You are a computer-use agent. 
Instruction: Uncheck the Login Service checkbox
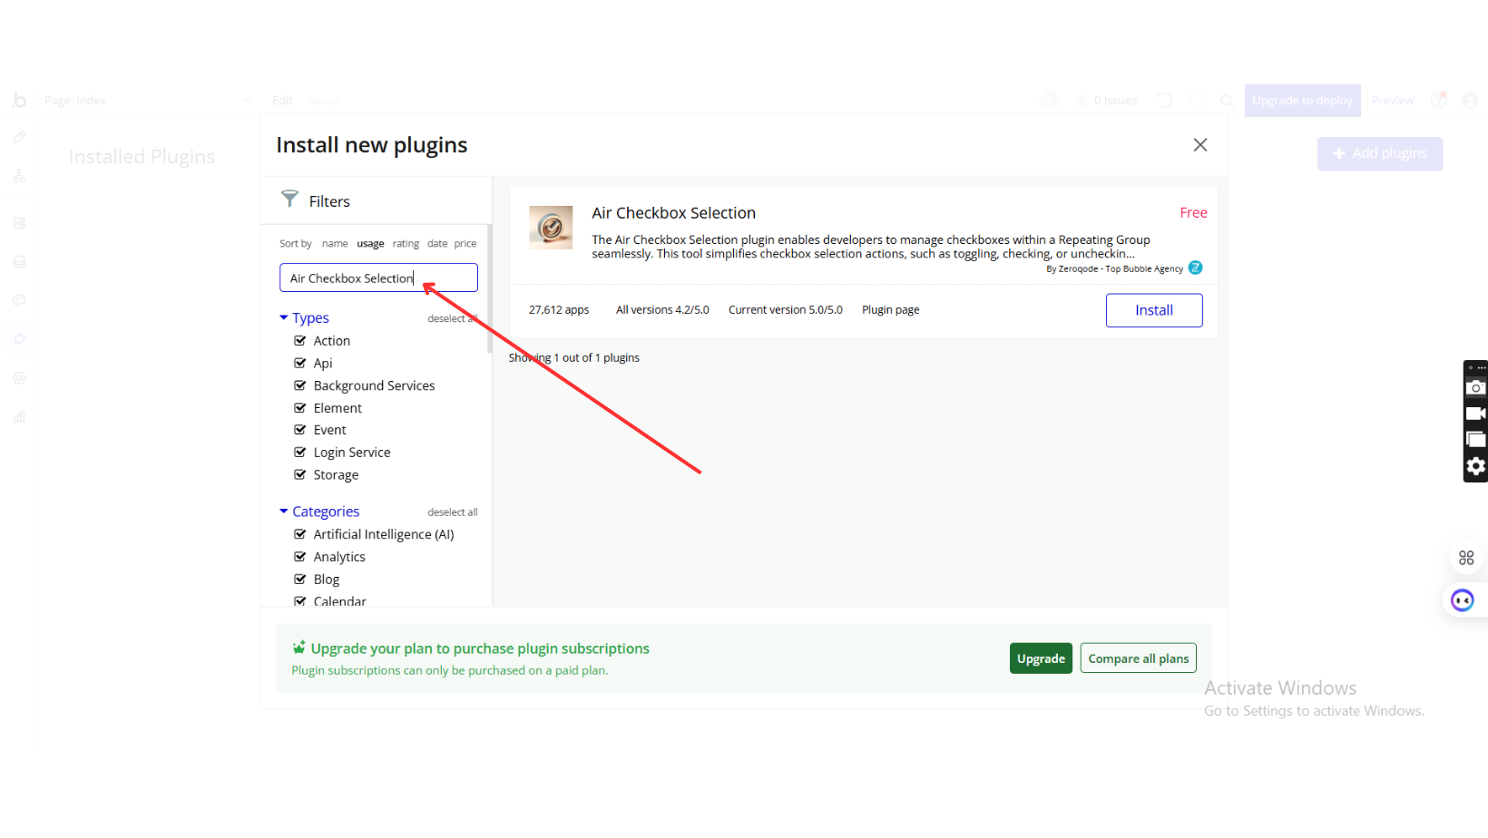click(300, 453)
